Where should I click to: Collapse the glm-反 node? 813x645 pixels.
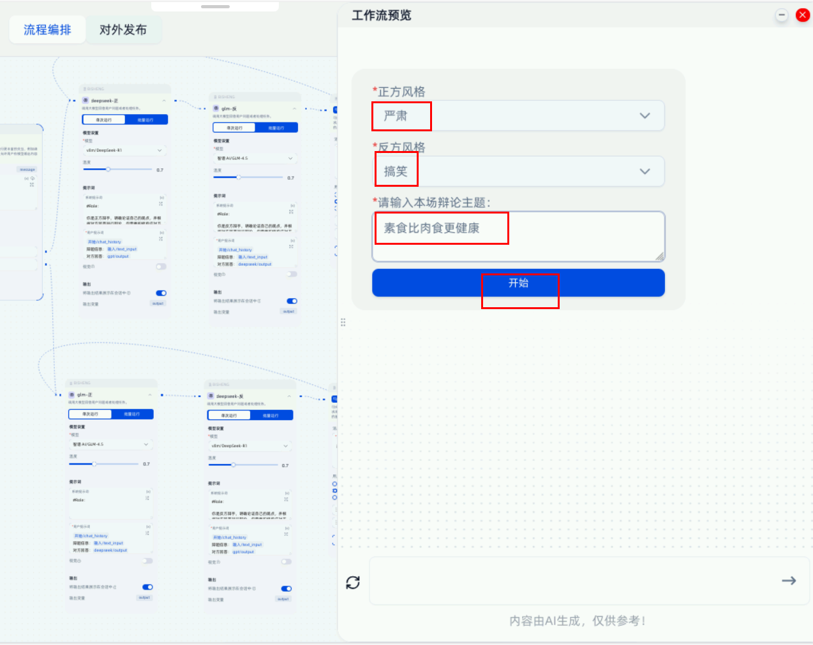(x=294, y=108)
